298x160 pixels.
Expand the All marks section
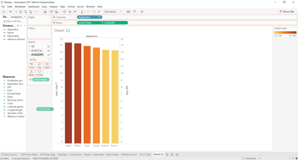point(29,46)
